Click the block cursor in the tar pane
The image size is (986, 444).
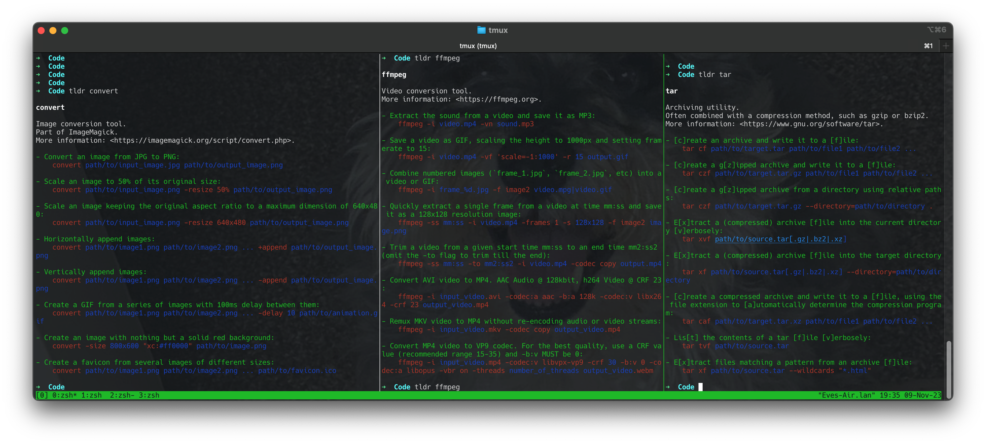click(701, 387)
